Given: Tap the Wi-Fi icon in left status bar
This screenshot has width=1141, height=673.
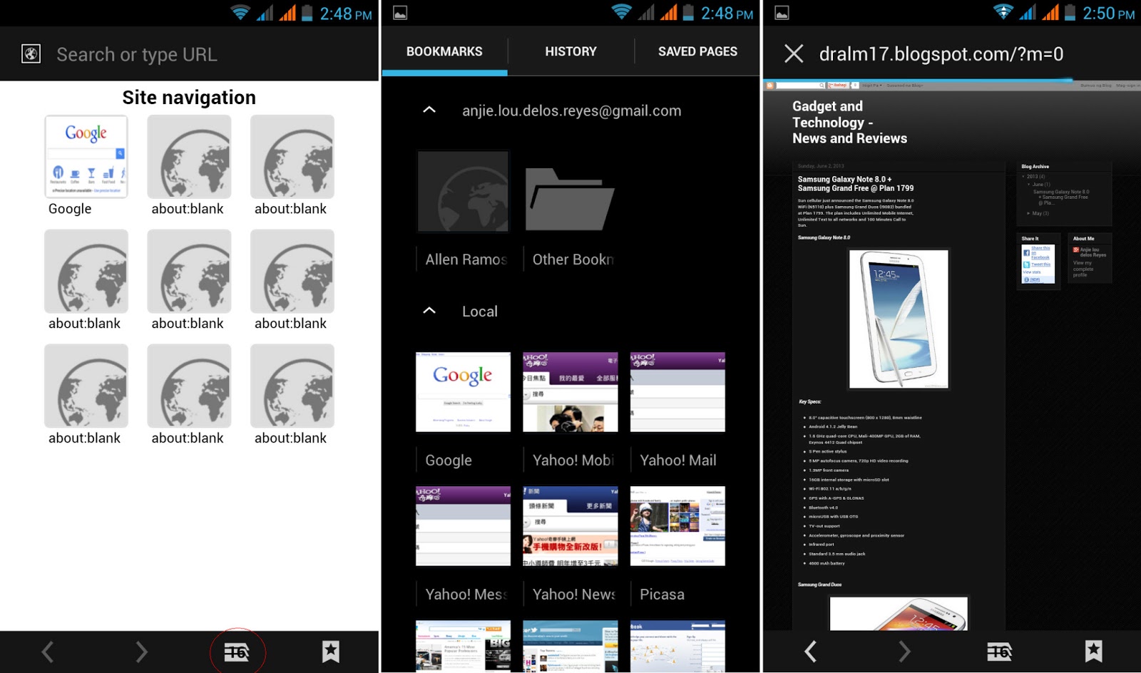Looking at the screenshot, I should 240,13.
